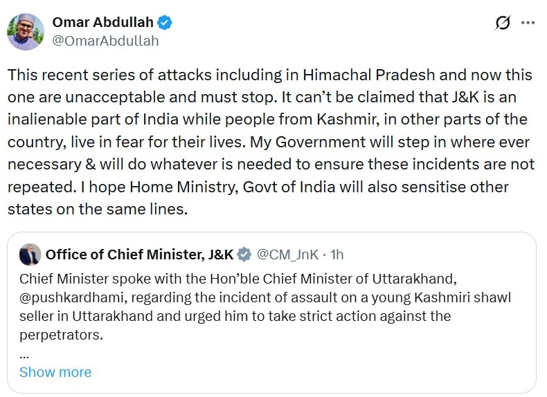Click the Office of Chief Minister avatar
Viewport: 547px width, 397px height.
(30, 255)
